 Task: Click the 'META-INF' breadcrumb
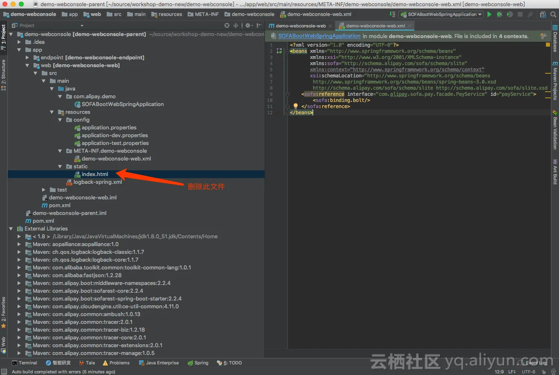(x=204, y=14)
